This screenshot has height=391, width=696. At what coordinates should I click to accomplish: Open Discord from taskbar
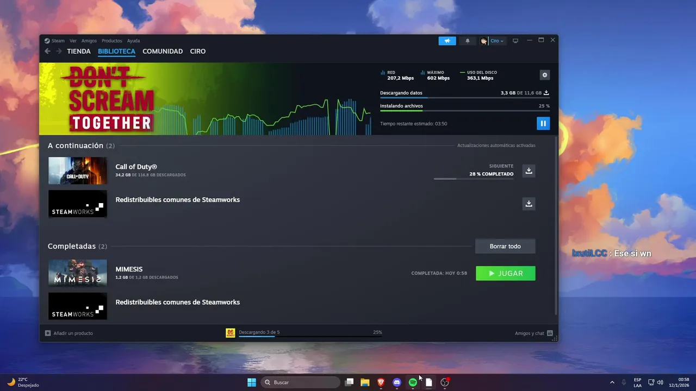pyautogui.click(x=397, y=382)
